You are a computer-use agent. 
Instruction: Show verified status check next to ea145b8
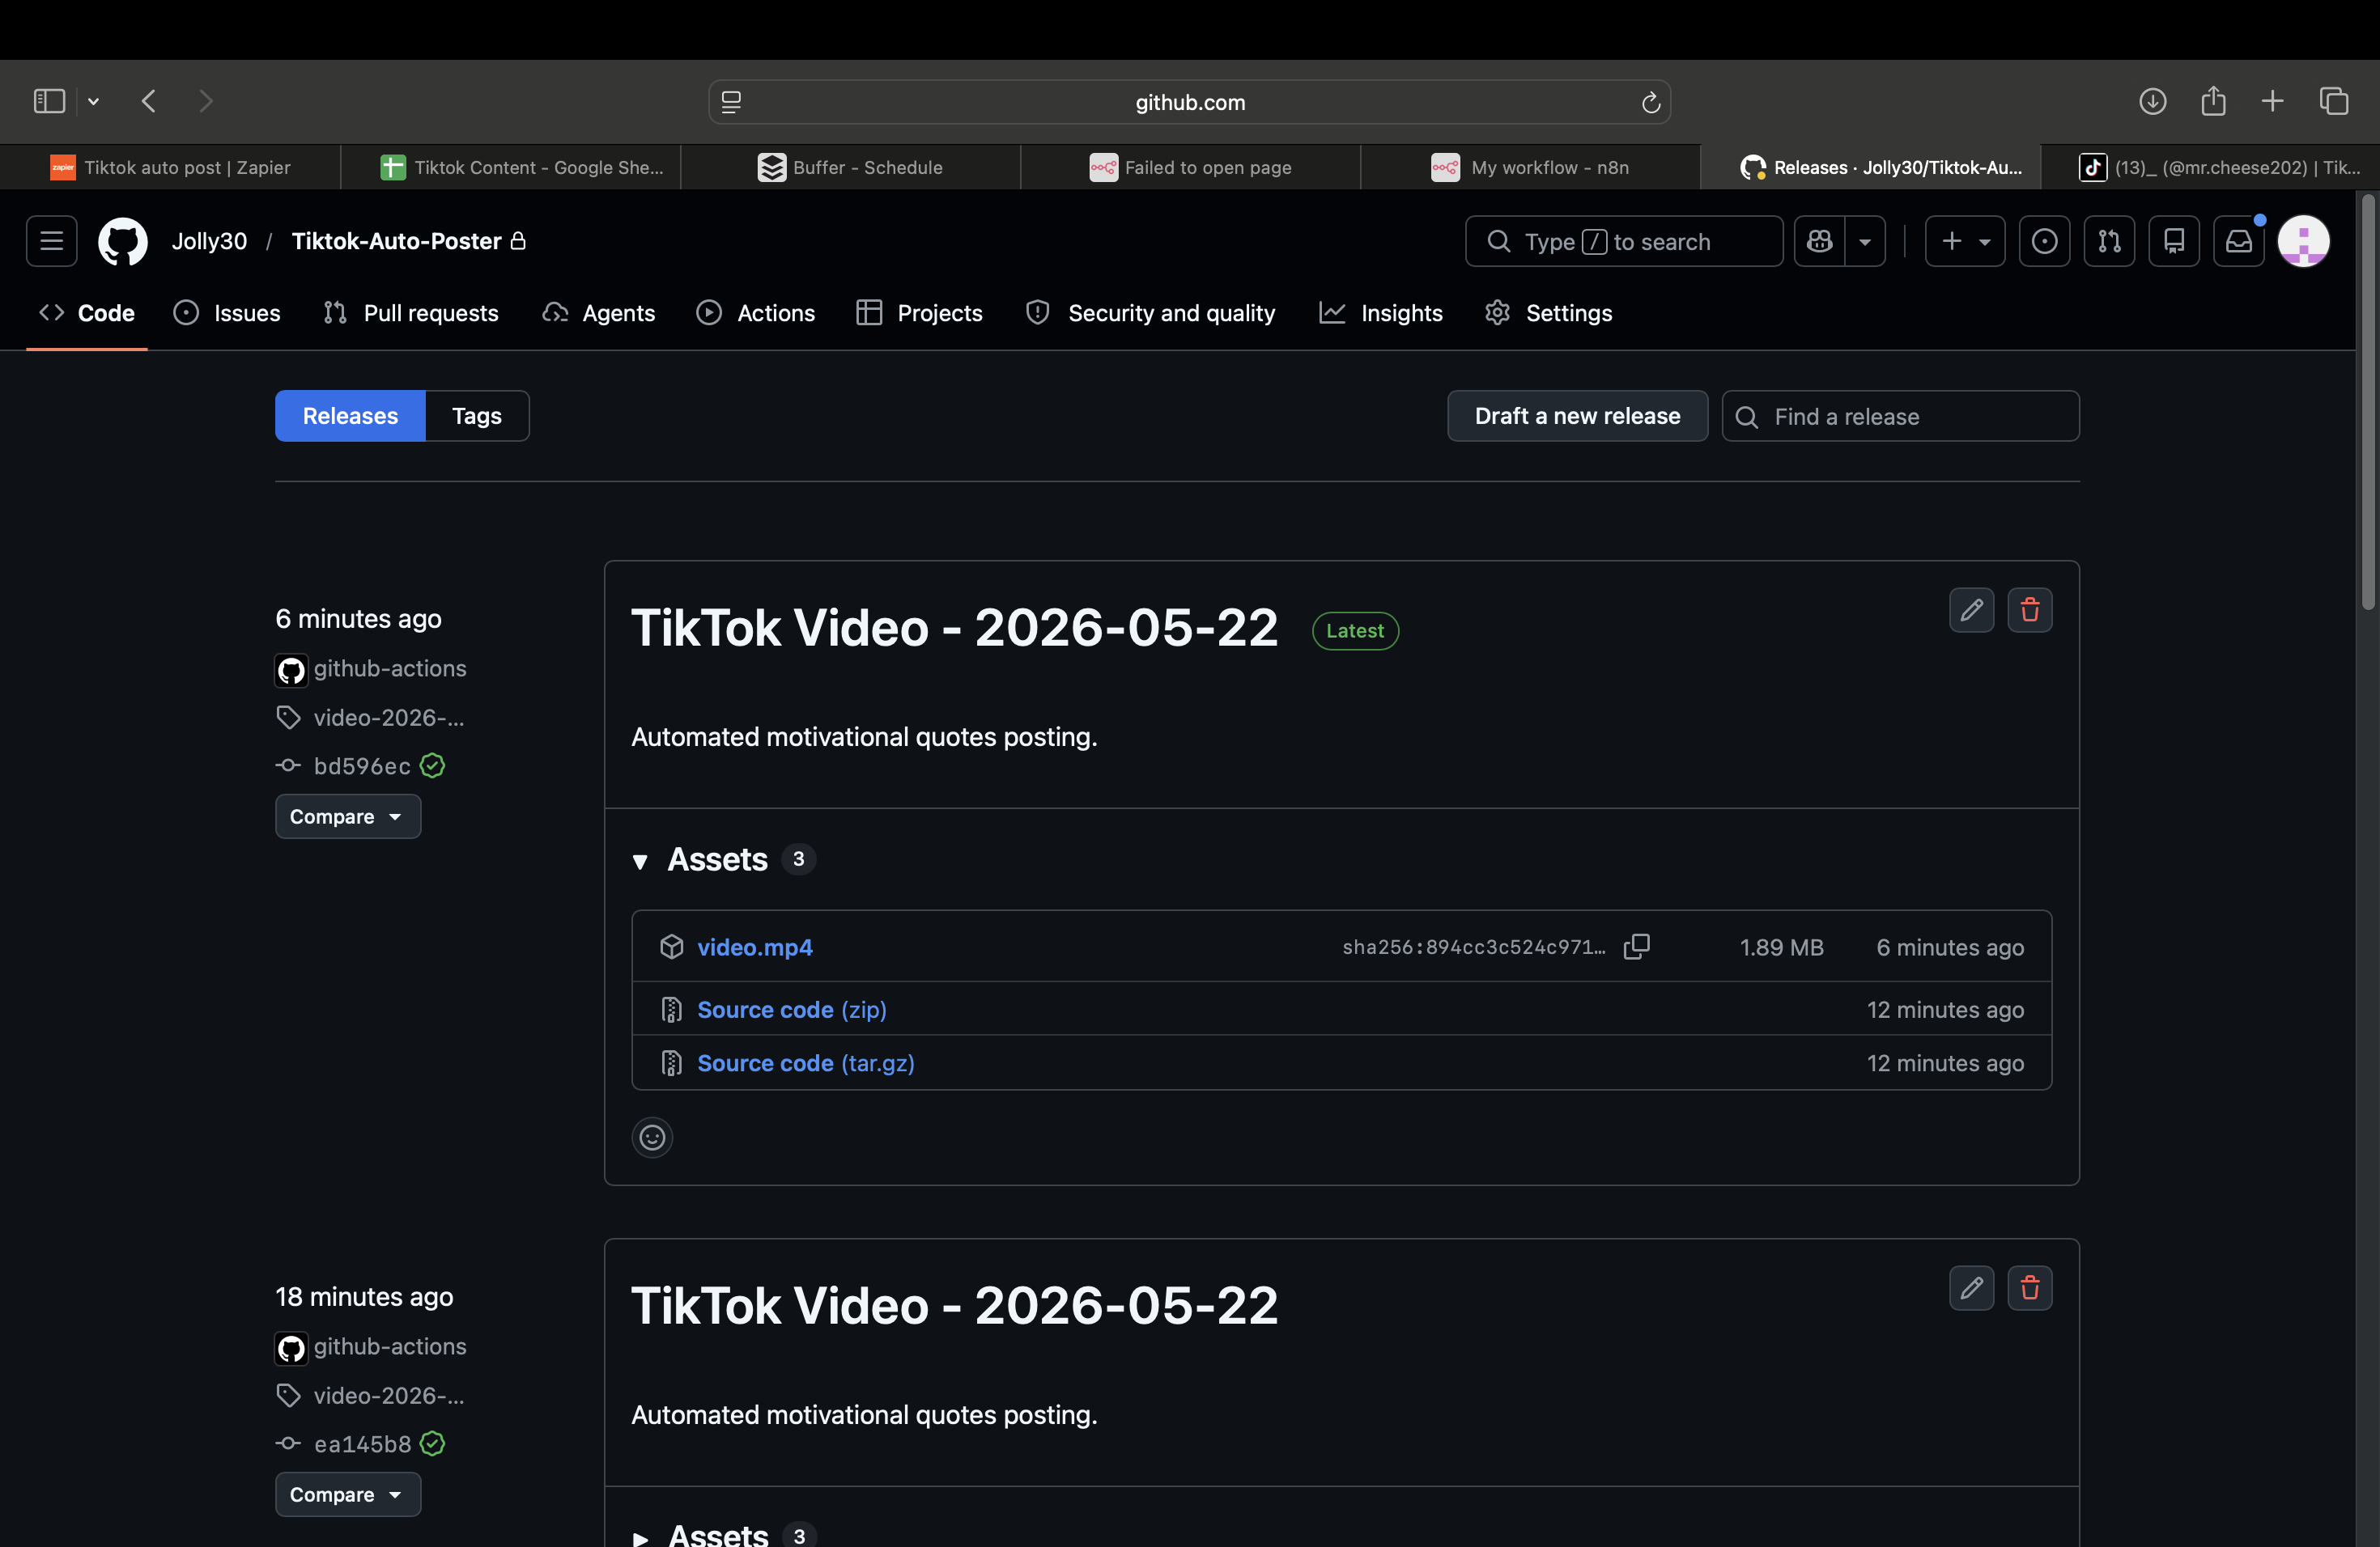(x=432, y=1444)
